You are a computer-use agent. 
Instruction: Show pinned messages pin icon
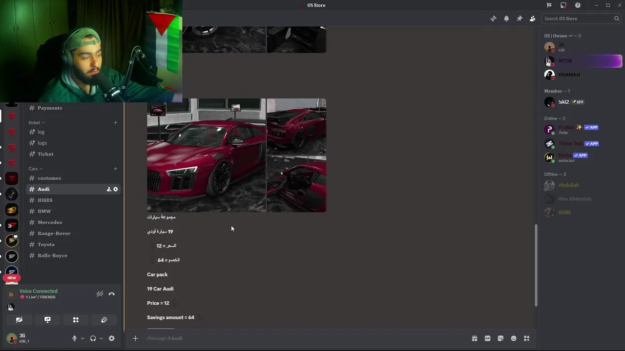(520, 19)
